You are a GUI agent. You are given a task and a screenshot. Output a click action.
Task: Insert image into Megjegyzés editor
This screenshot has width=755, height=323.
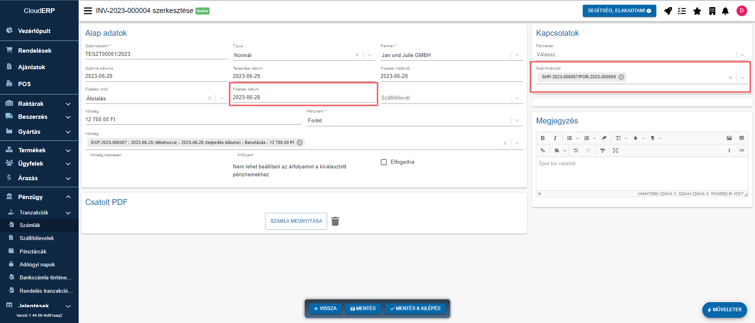pos(729,138)
